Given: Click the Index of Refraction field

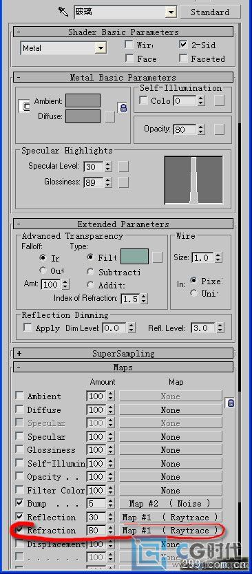Looking at the screenshot, I should pos(130,299).
